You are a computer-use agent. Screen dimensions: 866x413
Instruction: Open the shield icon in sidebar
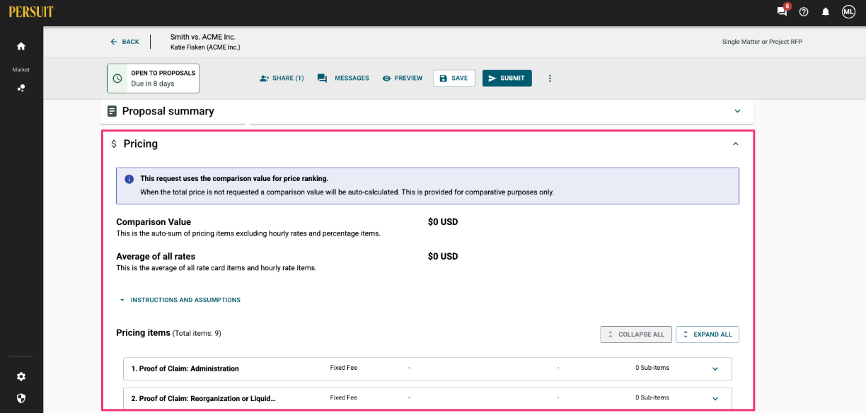click(x=21, y=398)
